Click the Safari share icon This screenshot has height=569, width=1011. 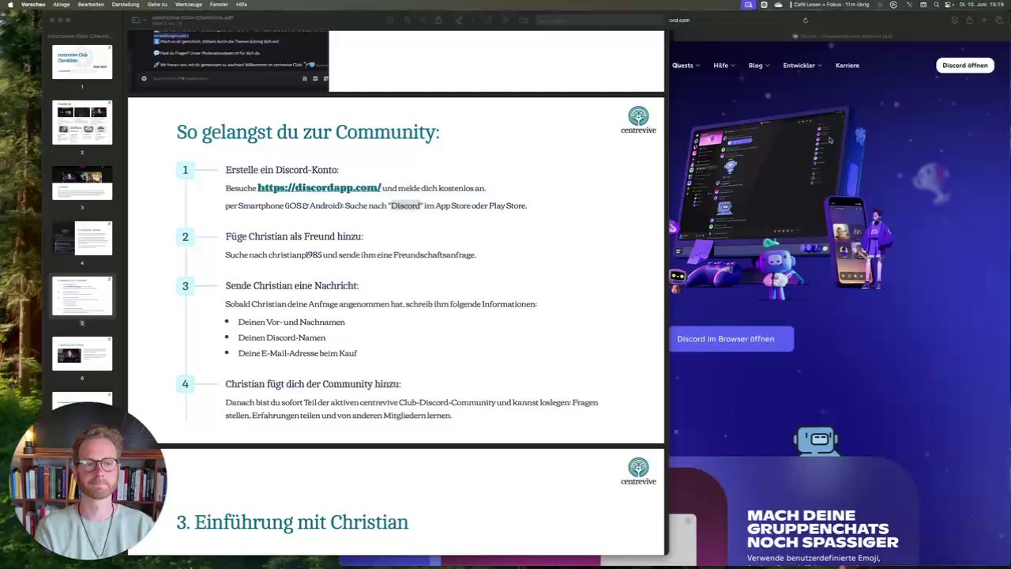pos(969,20)
